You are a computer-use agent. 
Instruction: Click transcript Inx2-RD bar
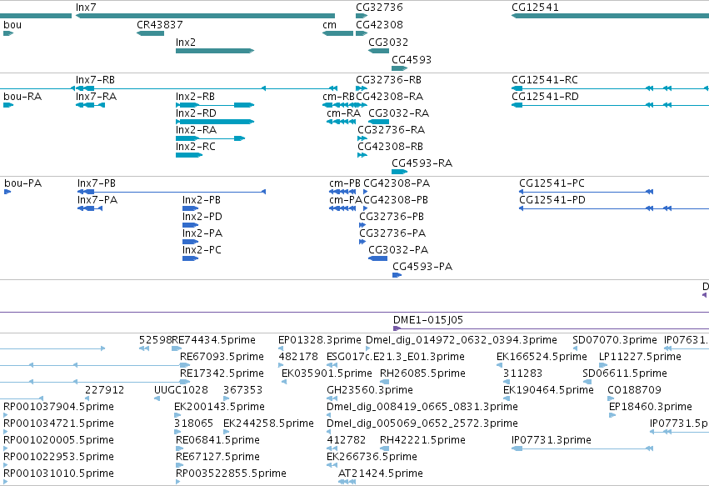coord(215,122)
